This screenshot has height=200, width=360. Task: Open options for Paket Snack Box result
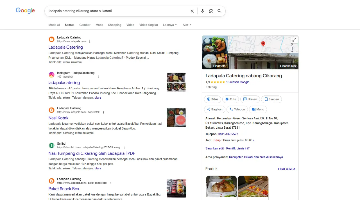[110, 183]
